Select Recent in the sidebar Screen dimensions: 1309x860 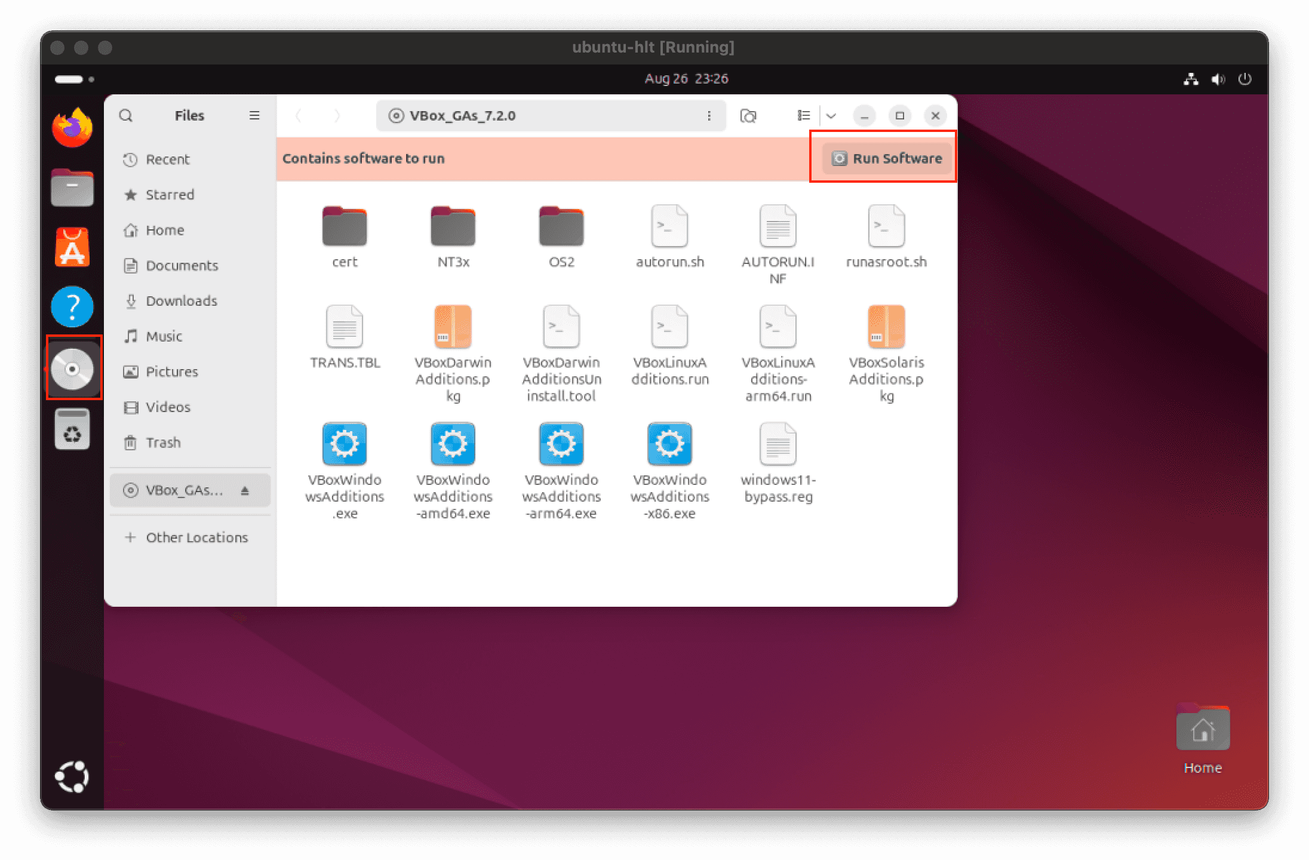click(190, 159)
